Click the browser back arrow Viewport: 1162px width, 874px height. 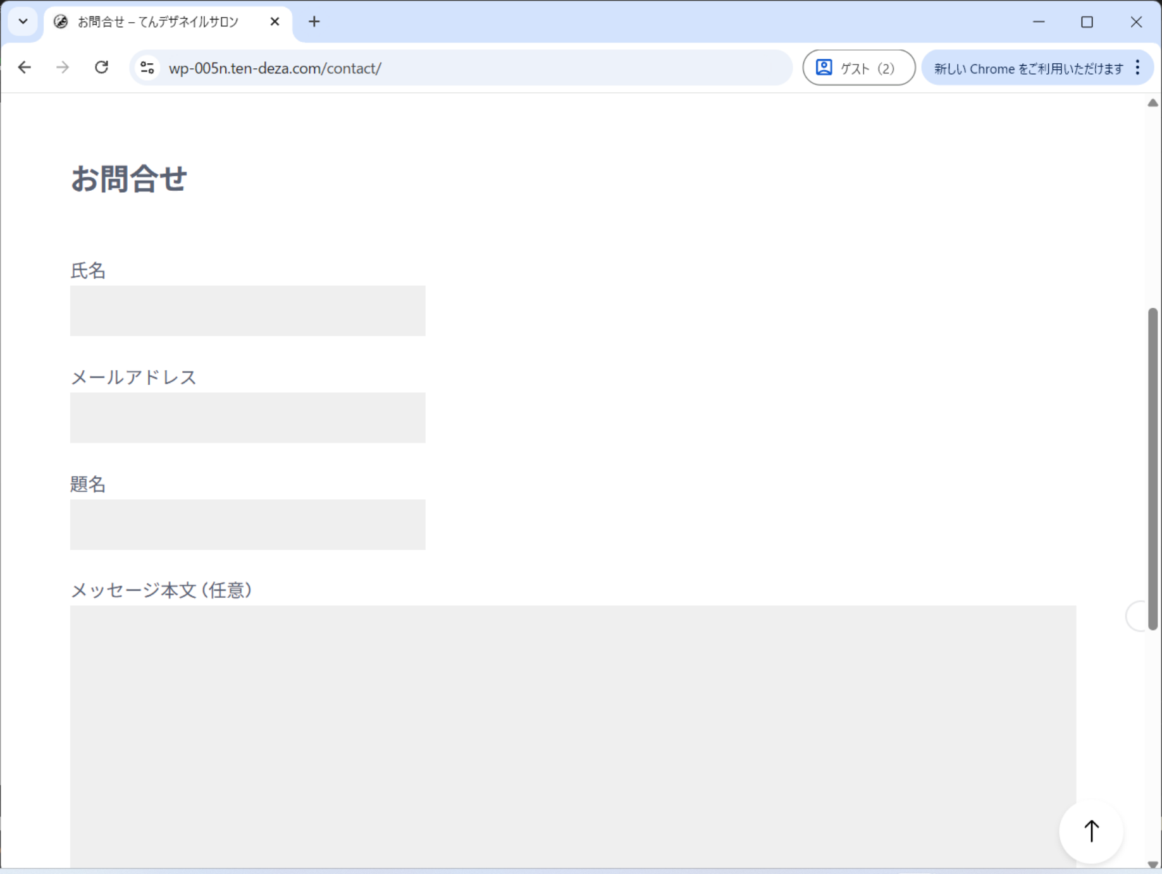(25, 68)
